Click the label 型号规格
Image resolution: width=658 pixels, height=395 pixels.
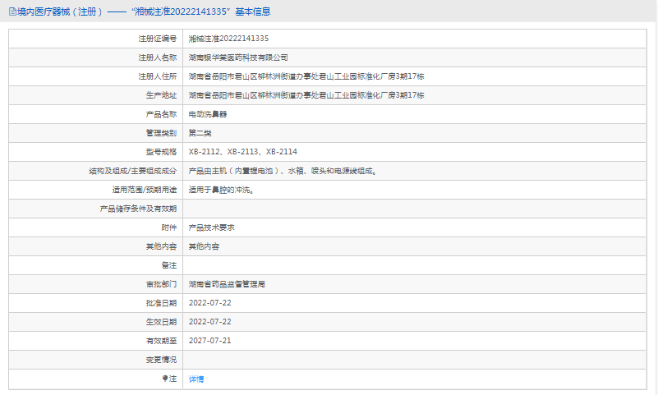click(x=162, y=152)
